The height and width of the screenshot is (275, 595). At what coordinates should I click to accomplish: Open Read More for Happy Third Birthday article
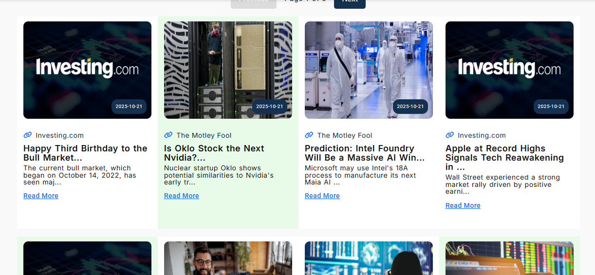point(41,196)
